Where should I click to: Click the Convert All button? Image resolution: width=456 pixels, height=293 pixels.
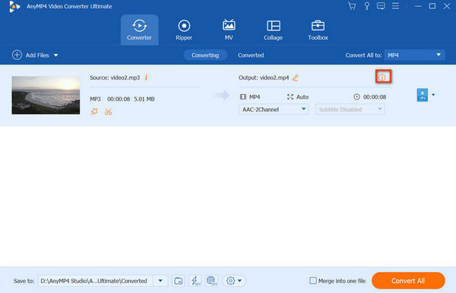tap(408, 281)
